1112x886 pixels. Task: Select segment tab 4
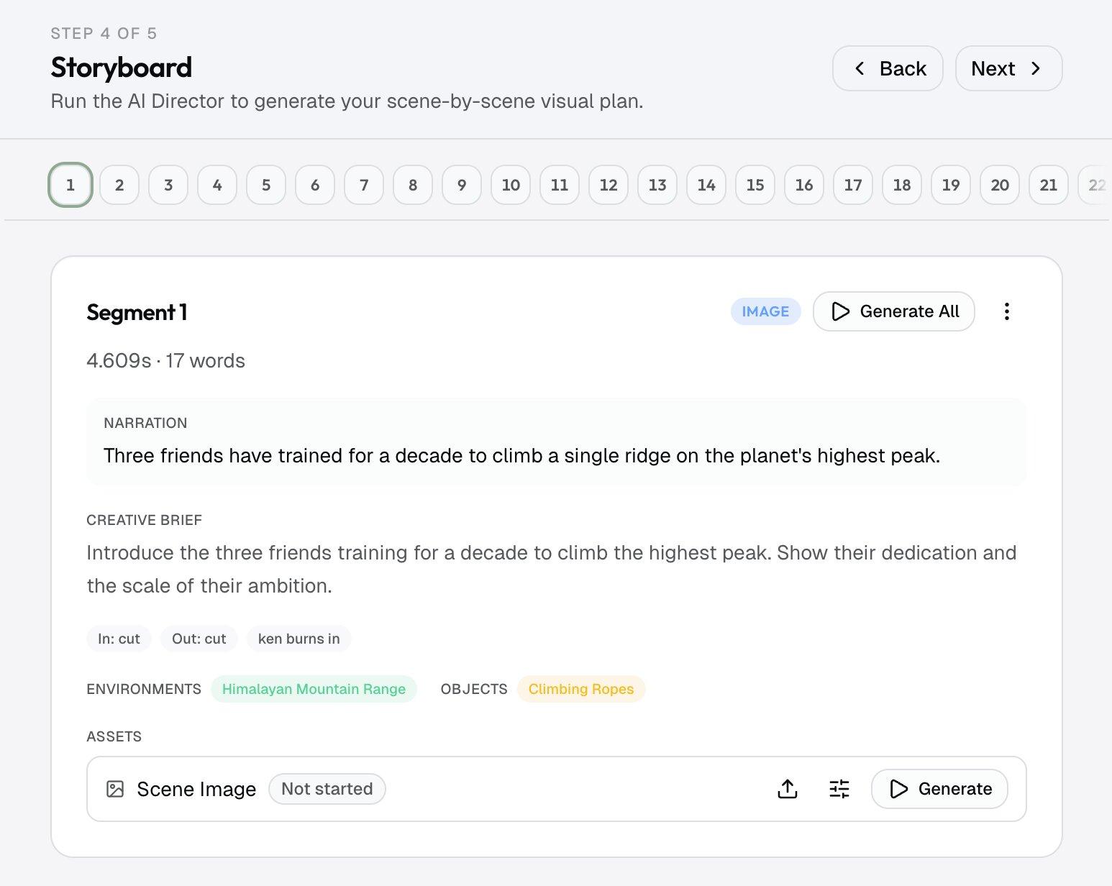[217, 185]
